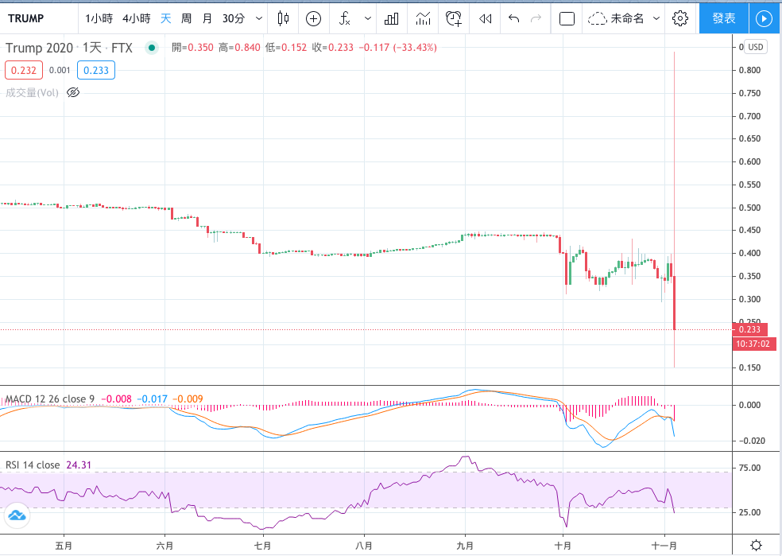Click the blue 0.233 buy price button
The width and height of the screenshot is (782, 556).
[x=96, y=70]
